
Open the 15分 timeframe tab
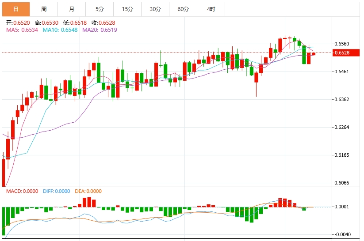[x=127, y=9]
